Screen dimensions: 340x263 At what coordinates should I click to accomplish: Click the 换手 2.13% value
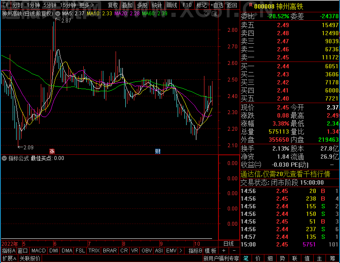point(281,149)
